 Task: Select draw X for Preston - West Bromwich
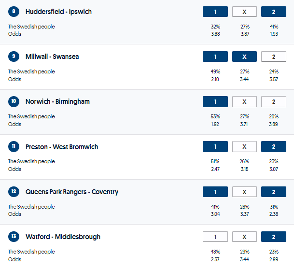244,147
